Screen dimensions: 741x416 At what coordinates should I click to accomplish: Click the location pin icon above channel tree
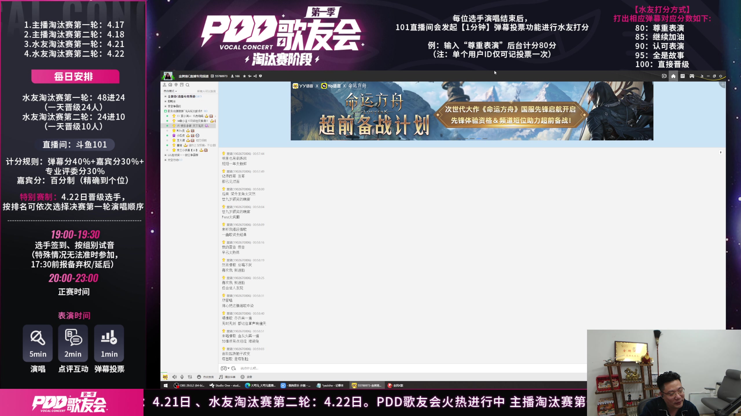pyautogui.click(x=176, y=85)
